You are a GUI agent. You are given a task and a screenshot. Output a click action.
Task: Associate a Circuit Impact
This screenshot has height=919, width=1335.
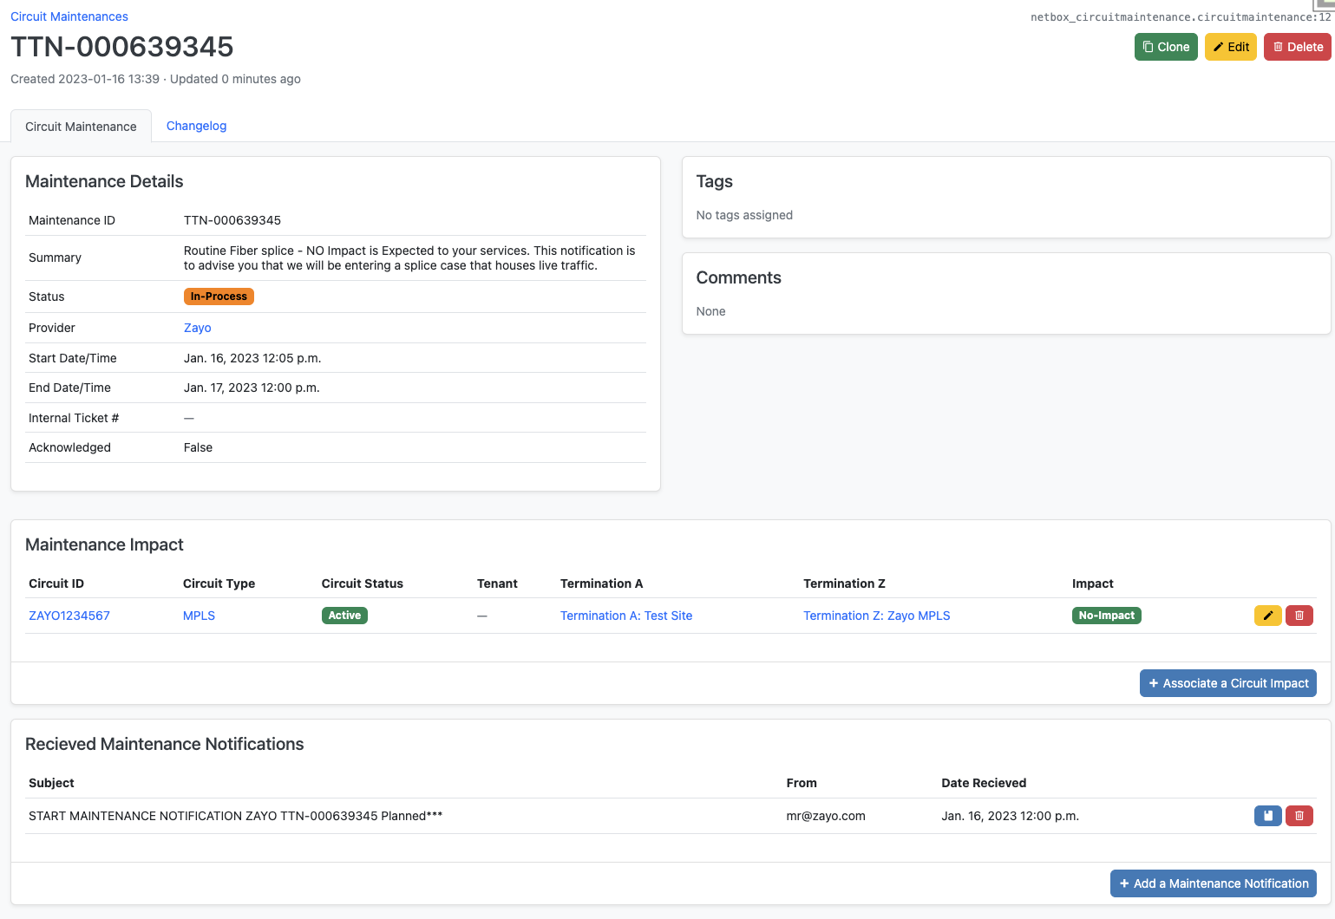1227,683
